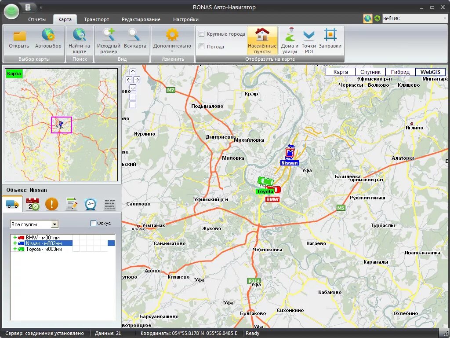Pan map right with arrow button
Viewport: 450px width, 338px height.
point(137,80)
